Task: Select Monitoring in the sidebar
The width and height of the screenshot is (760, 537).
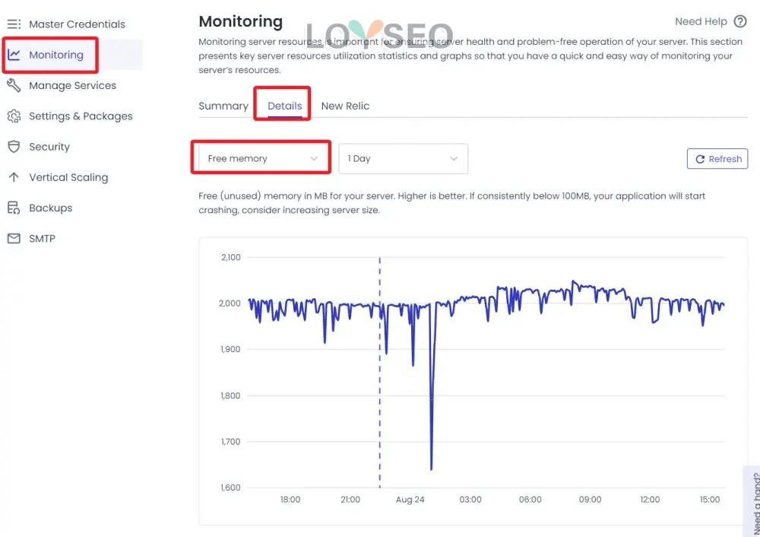Action: 56,55
